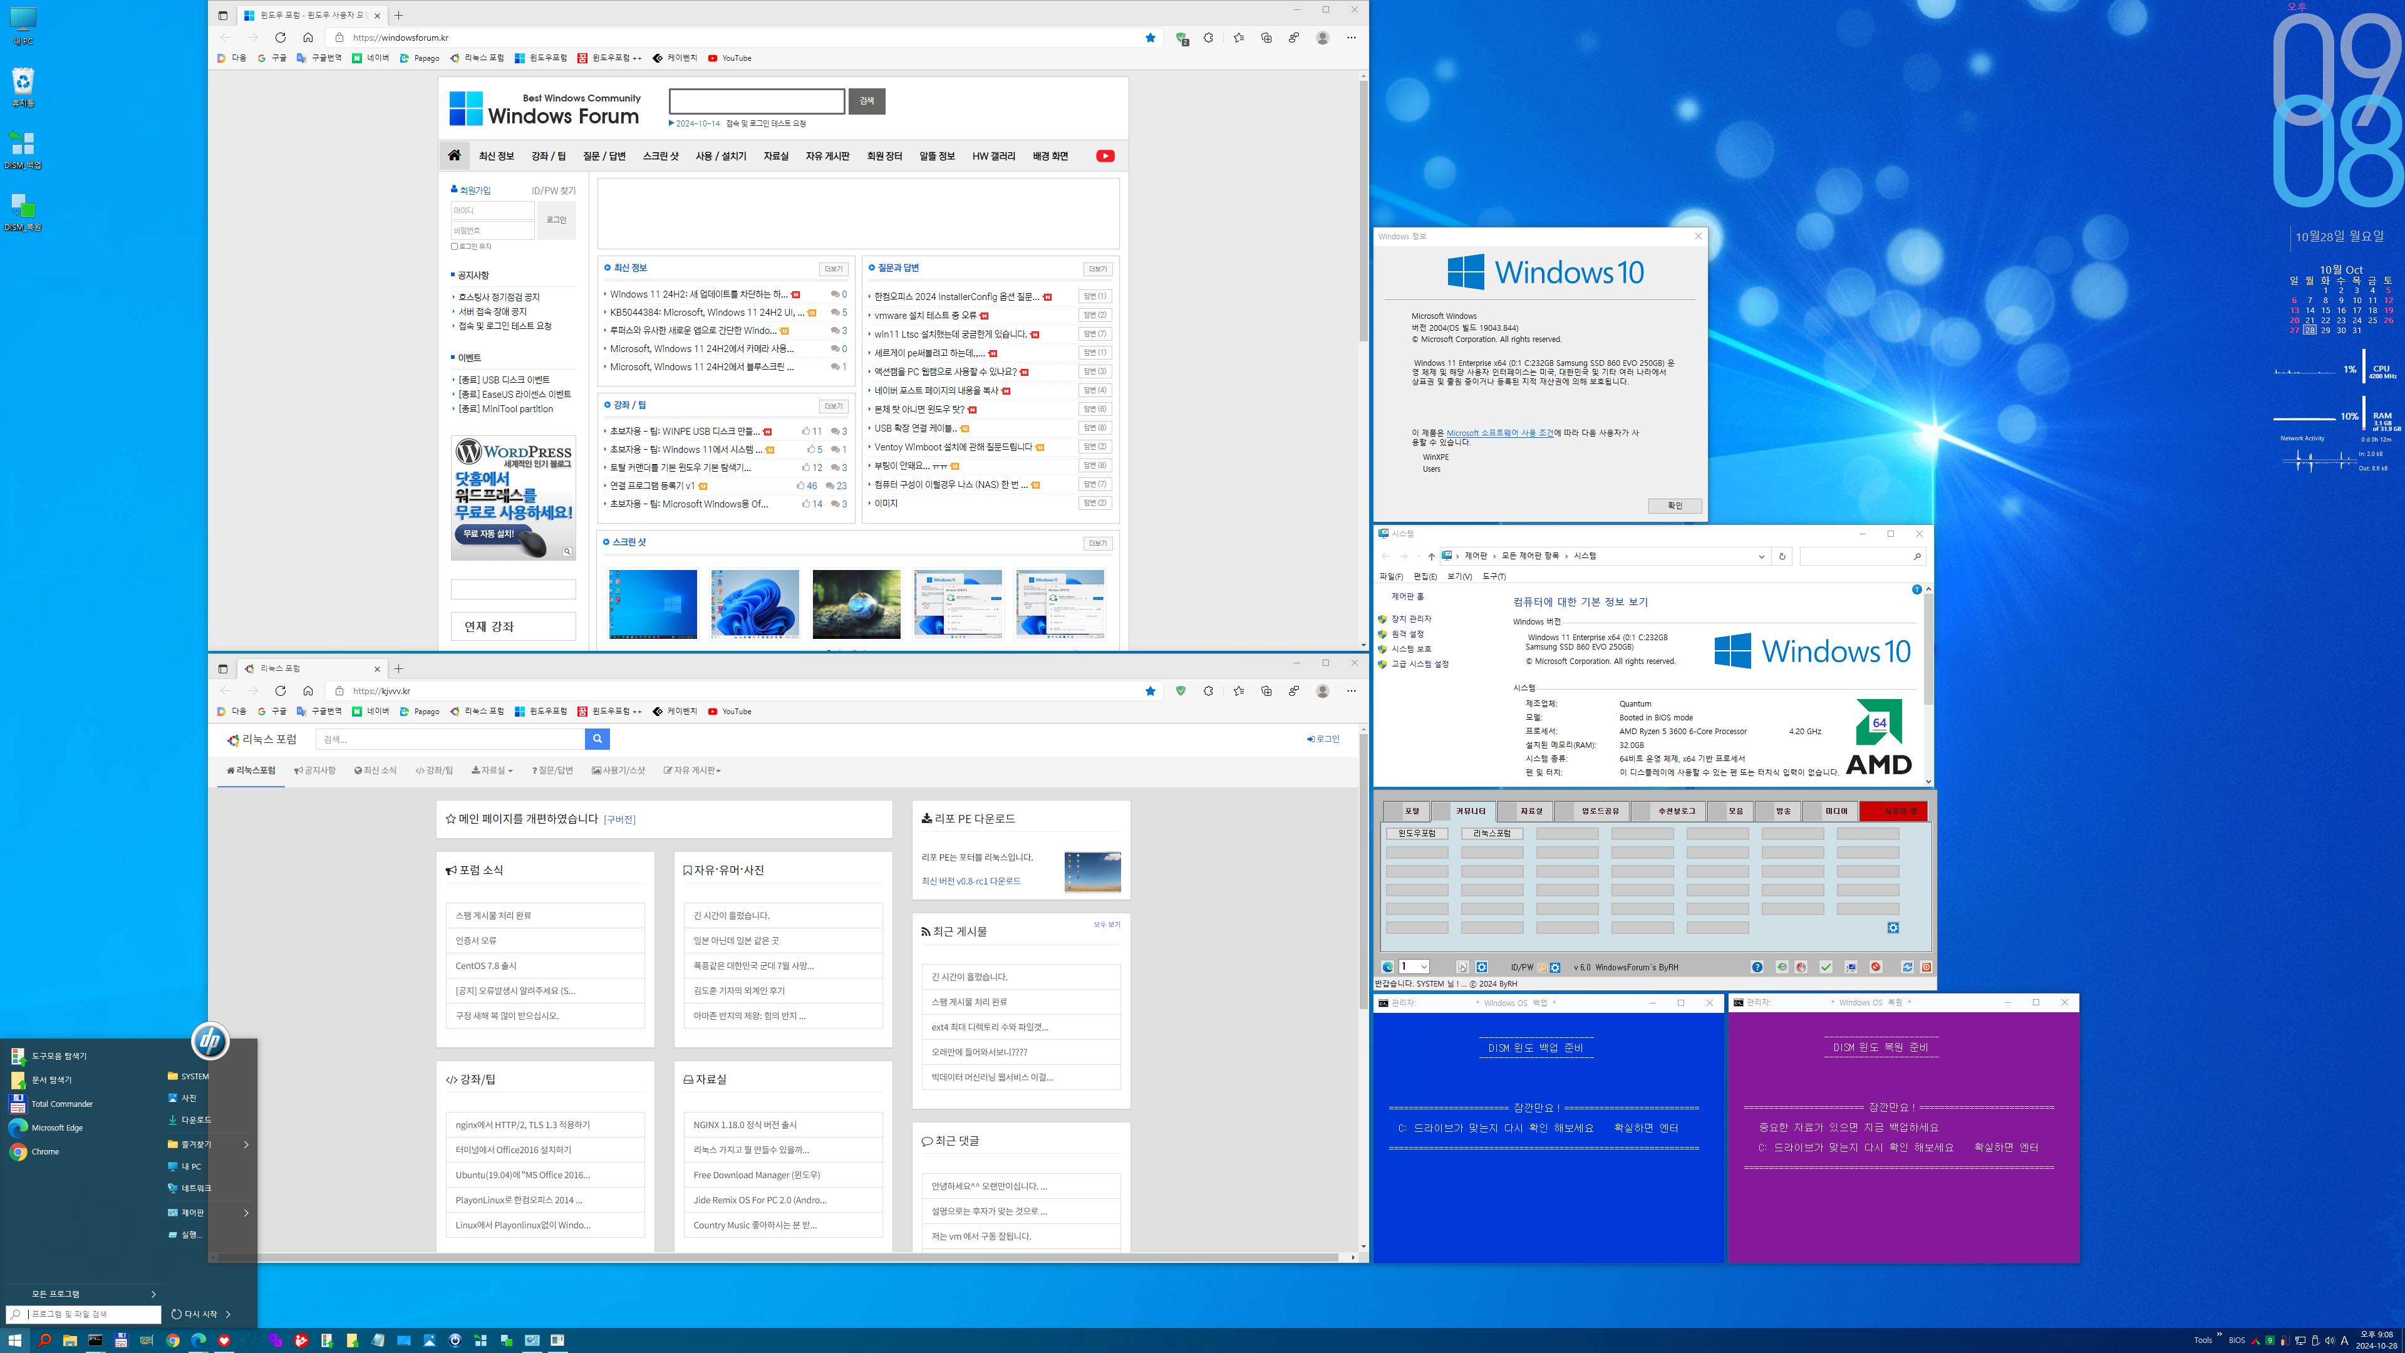Click home button in kjvvv.kr browser toolbar
This screenshot has width=2405, height=1353.
point(308,691)
